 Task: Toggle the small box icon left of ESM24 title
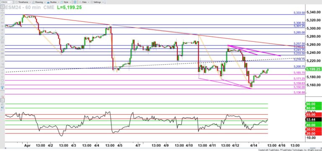coord(2,7)
